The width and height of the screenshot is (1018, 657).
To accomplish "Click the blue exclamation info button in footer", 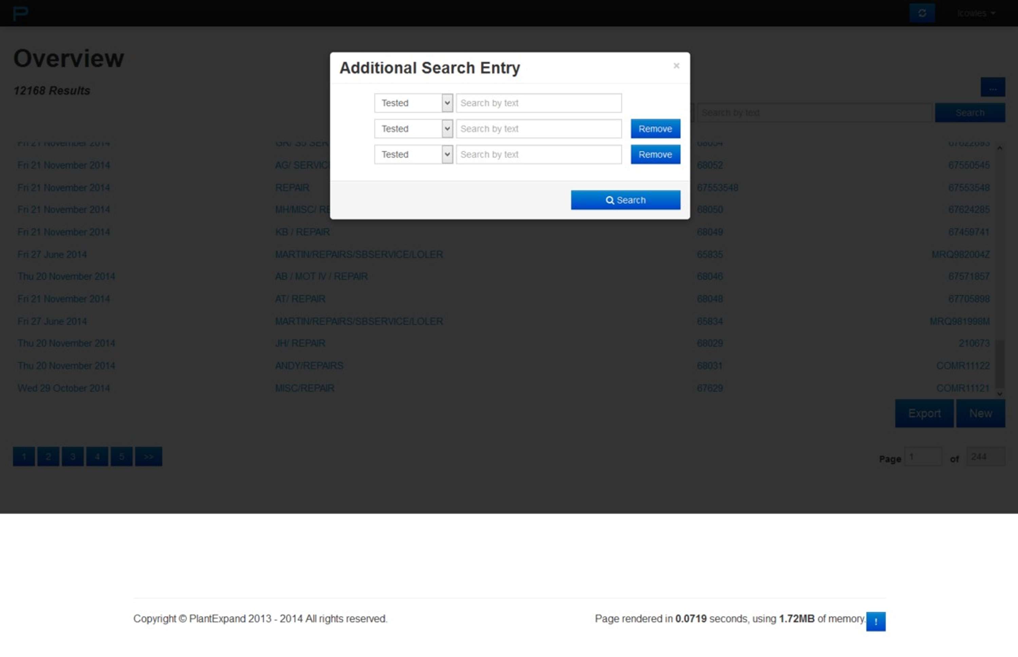I will (x=875, y=621).
